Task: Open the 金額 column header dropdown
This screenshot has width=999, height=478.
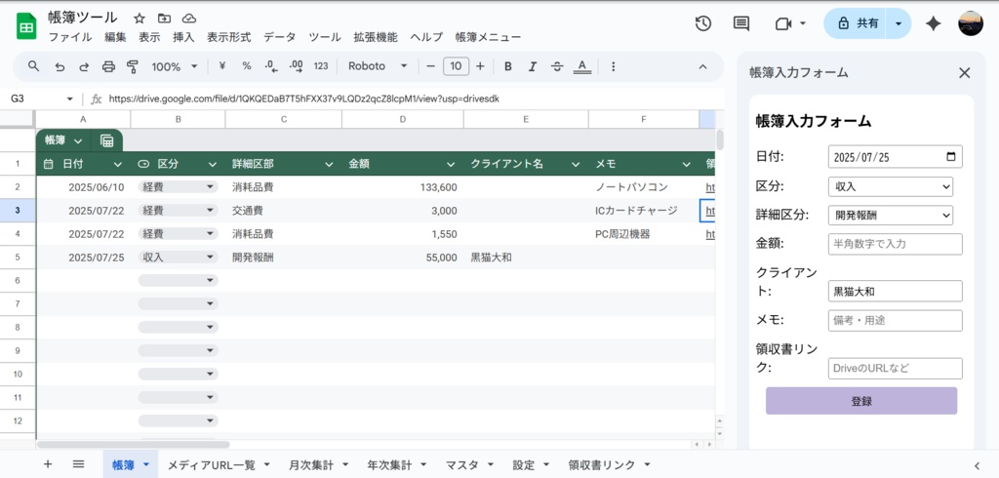Action: 451,165
